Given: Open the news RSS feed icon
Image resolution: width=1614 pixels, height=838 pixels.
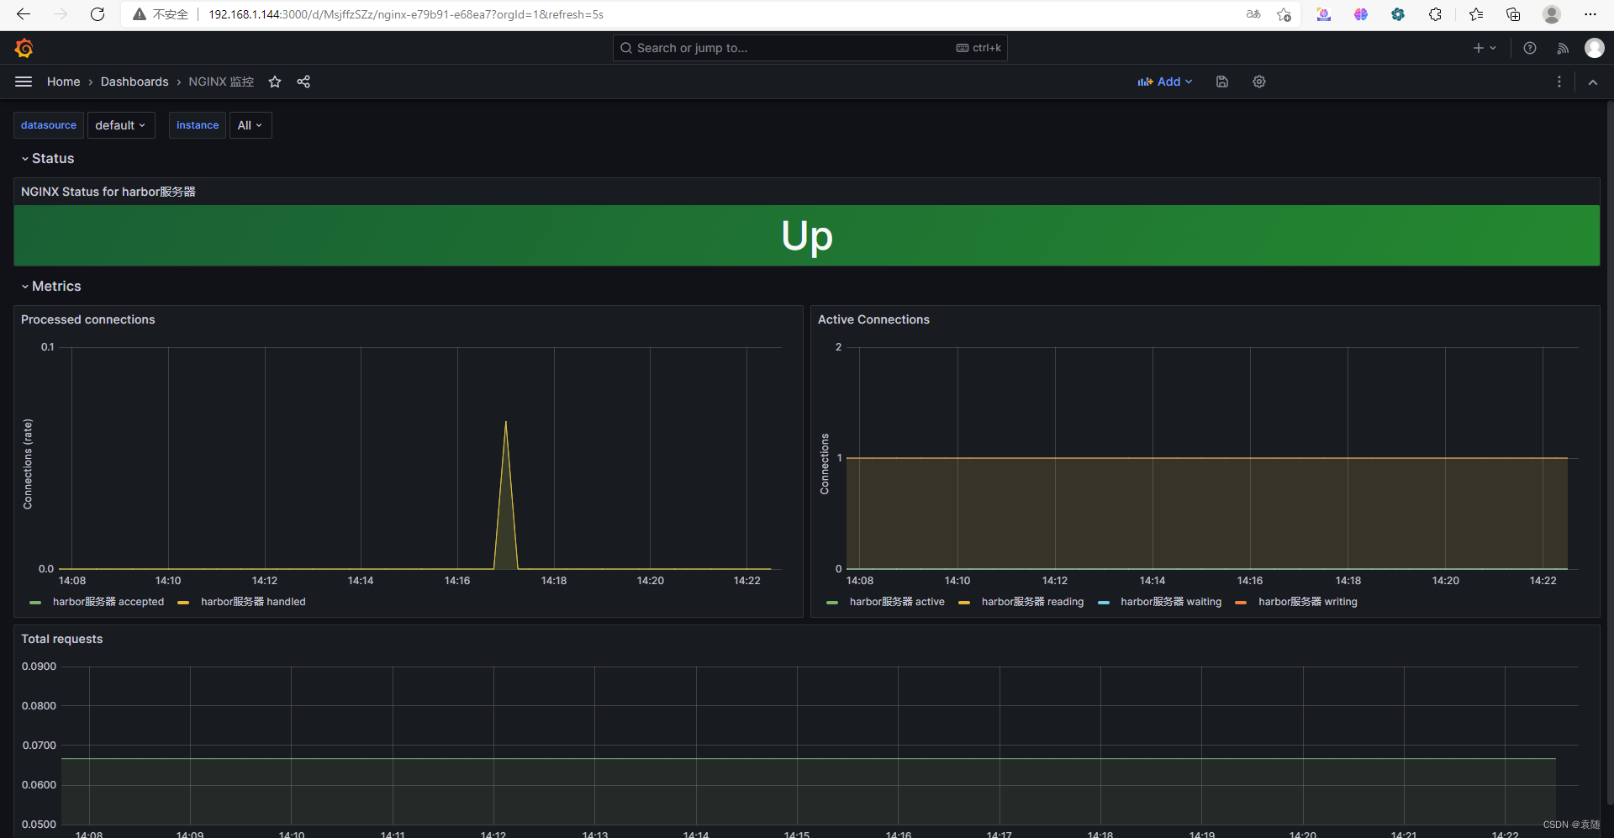Looking at the screenshot, I should 1563,48.
